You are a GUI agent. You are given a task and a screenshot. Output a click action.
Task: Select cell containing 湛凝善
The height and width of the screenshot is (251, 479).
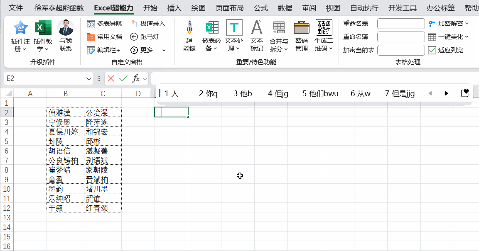point(103,151)
